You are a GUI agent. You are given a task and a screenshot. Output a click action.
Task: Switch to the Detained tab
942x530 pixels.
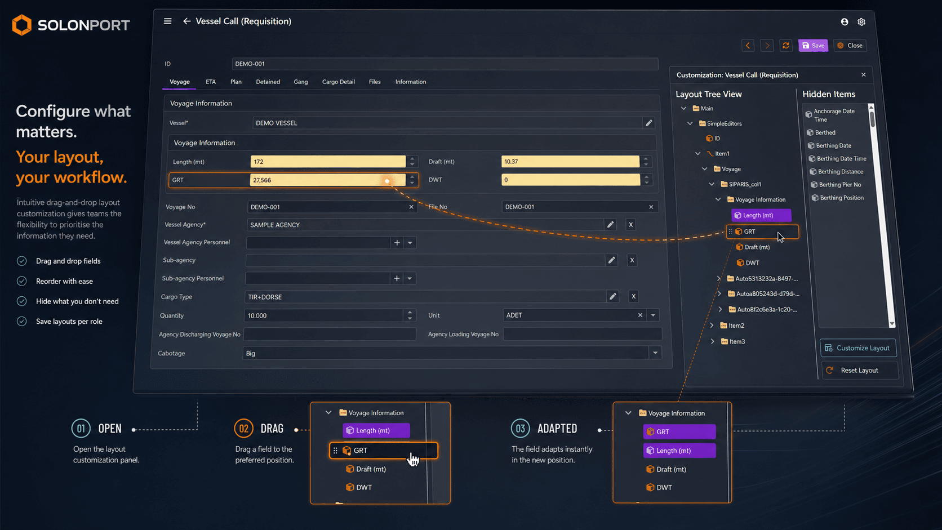point(268,82)
